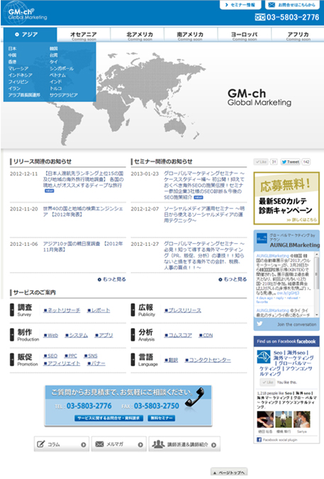Expand the 言語 Language section handle
Screen dimensions: 324x479
(x=133, y=359)
